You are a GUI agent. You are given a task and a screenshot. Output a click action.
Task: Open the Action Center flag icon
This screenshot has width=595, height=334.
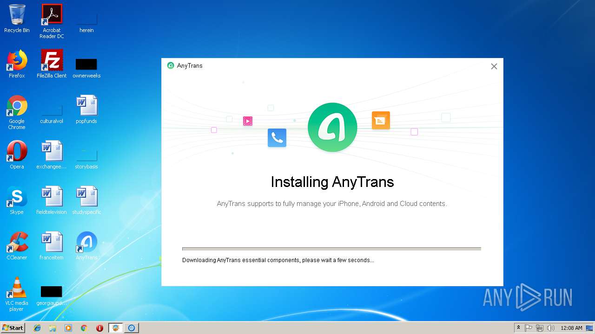coord(529,328)
